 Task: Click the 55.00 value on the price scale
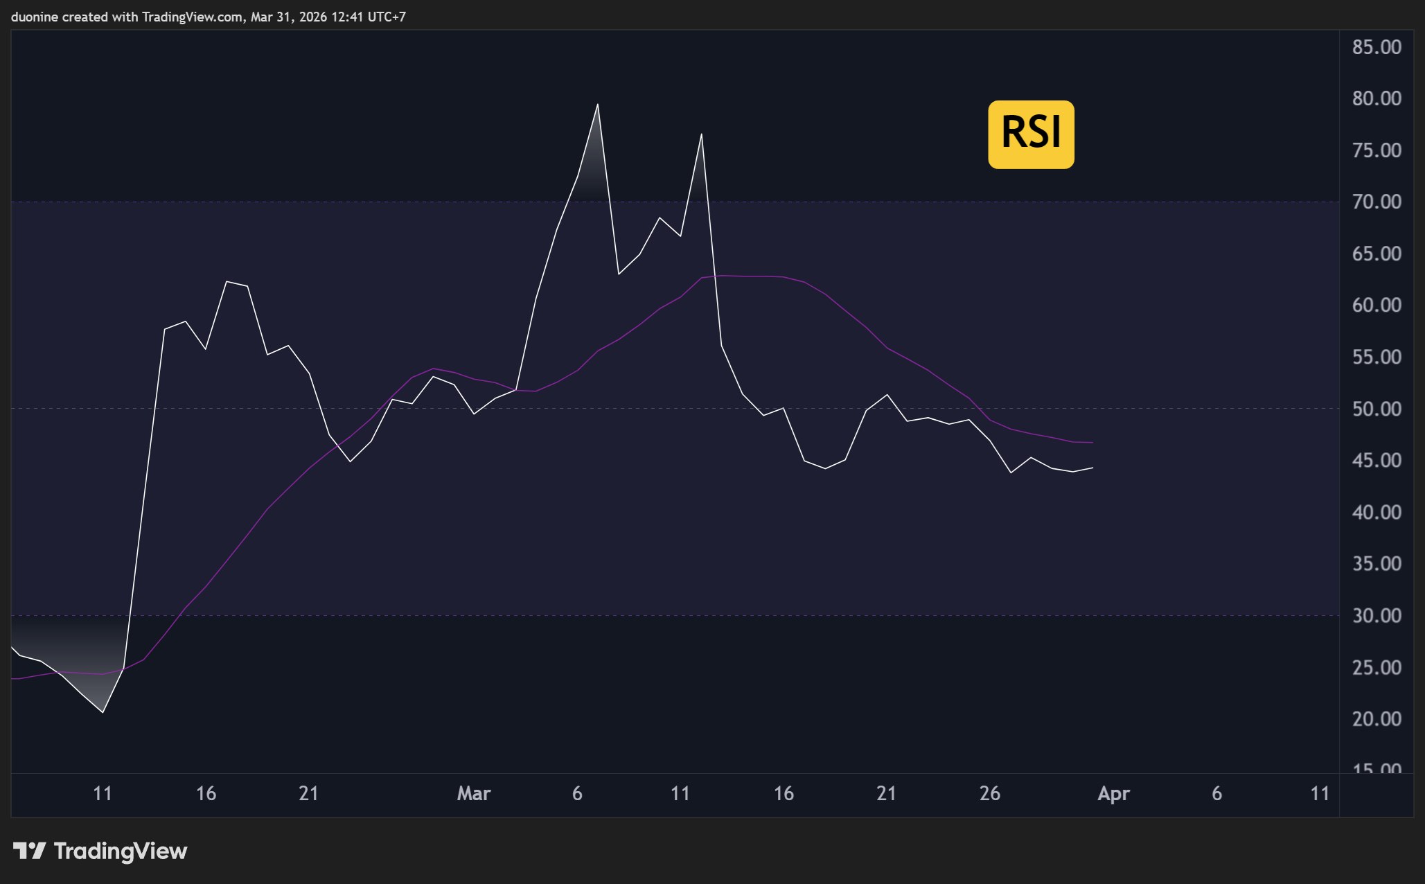[1378, 356]
